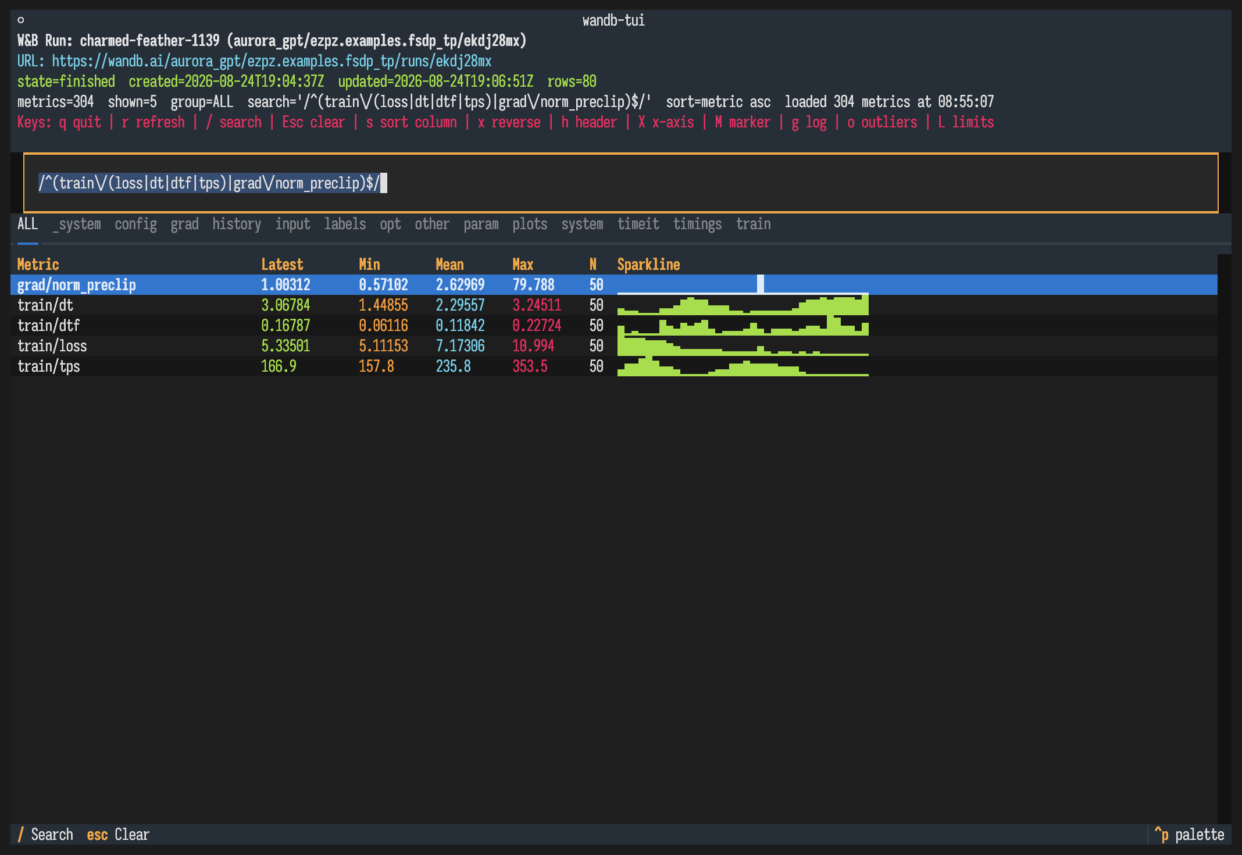Switch to the _system tab
The image size is (1242, 855).
77,224
